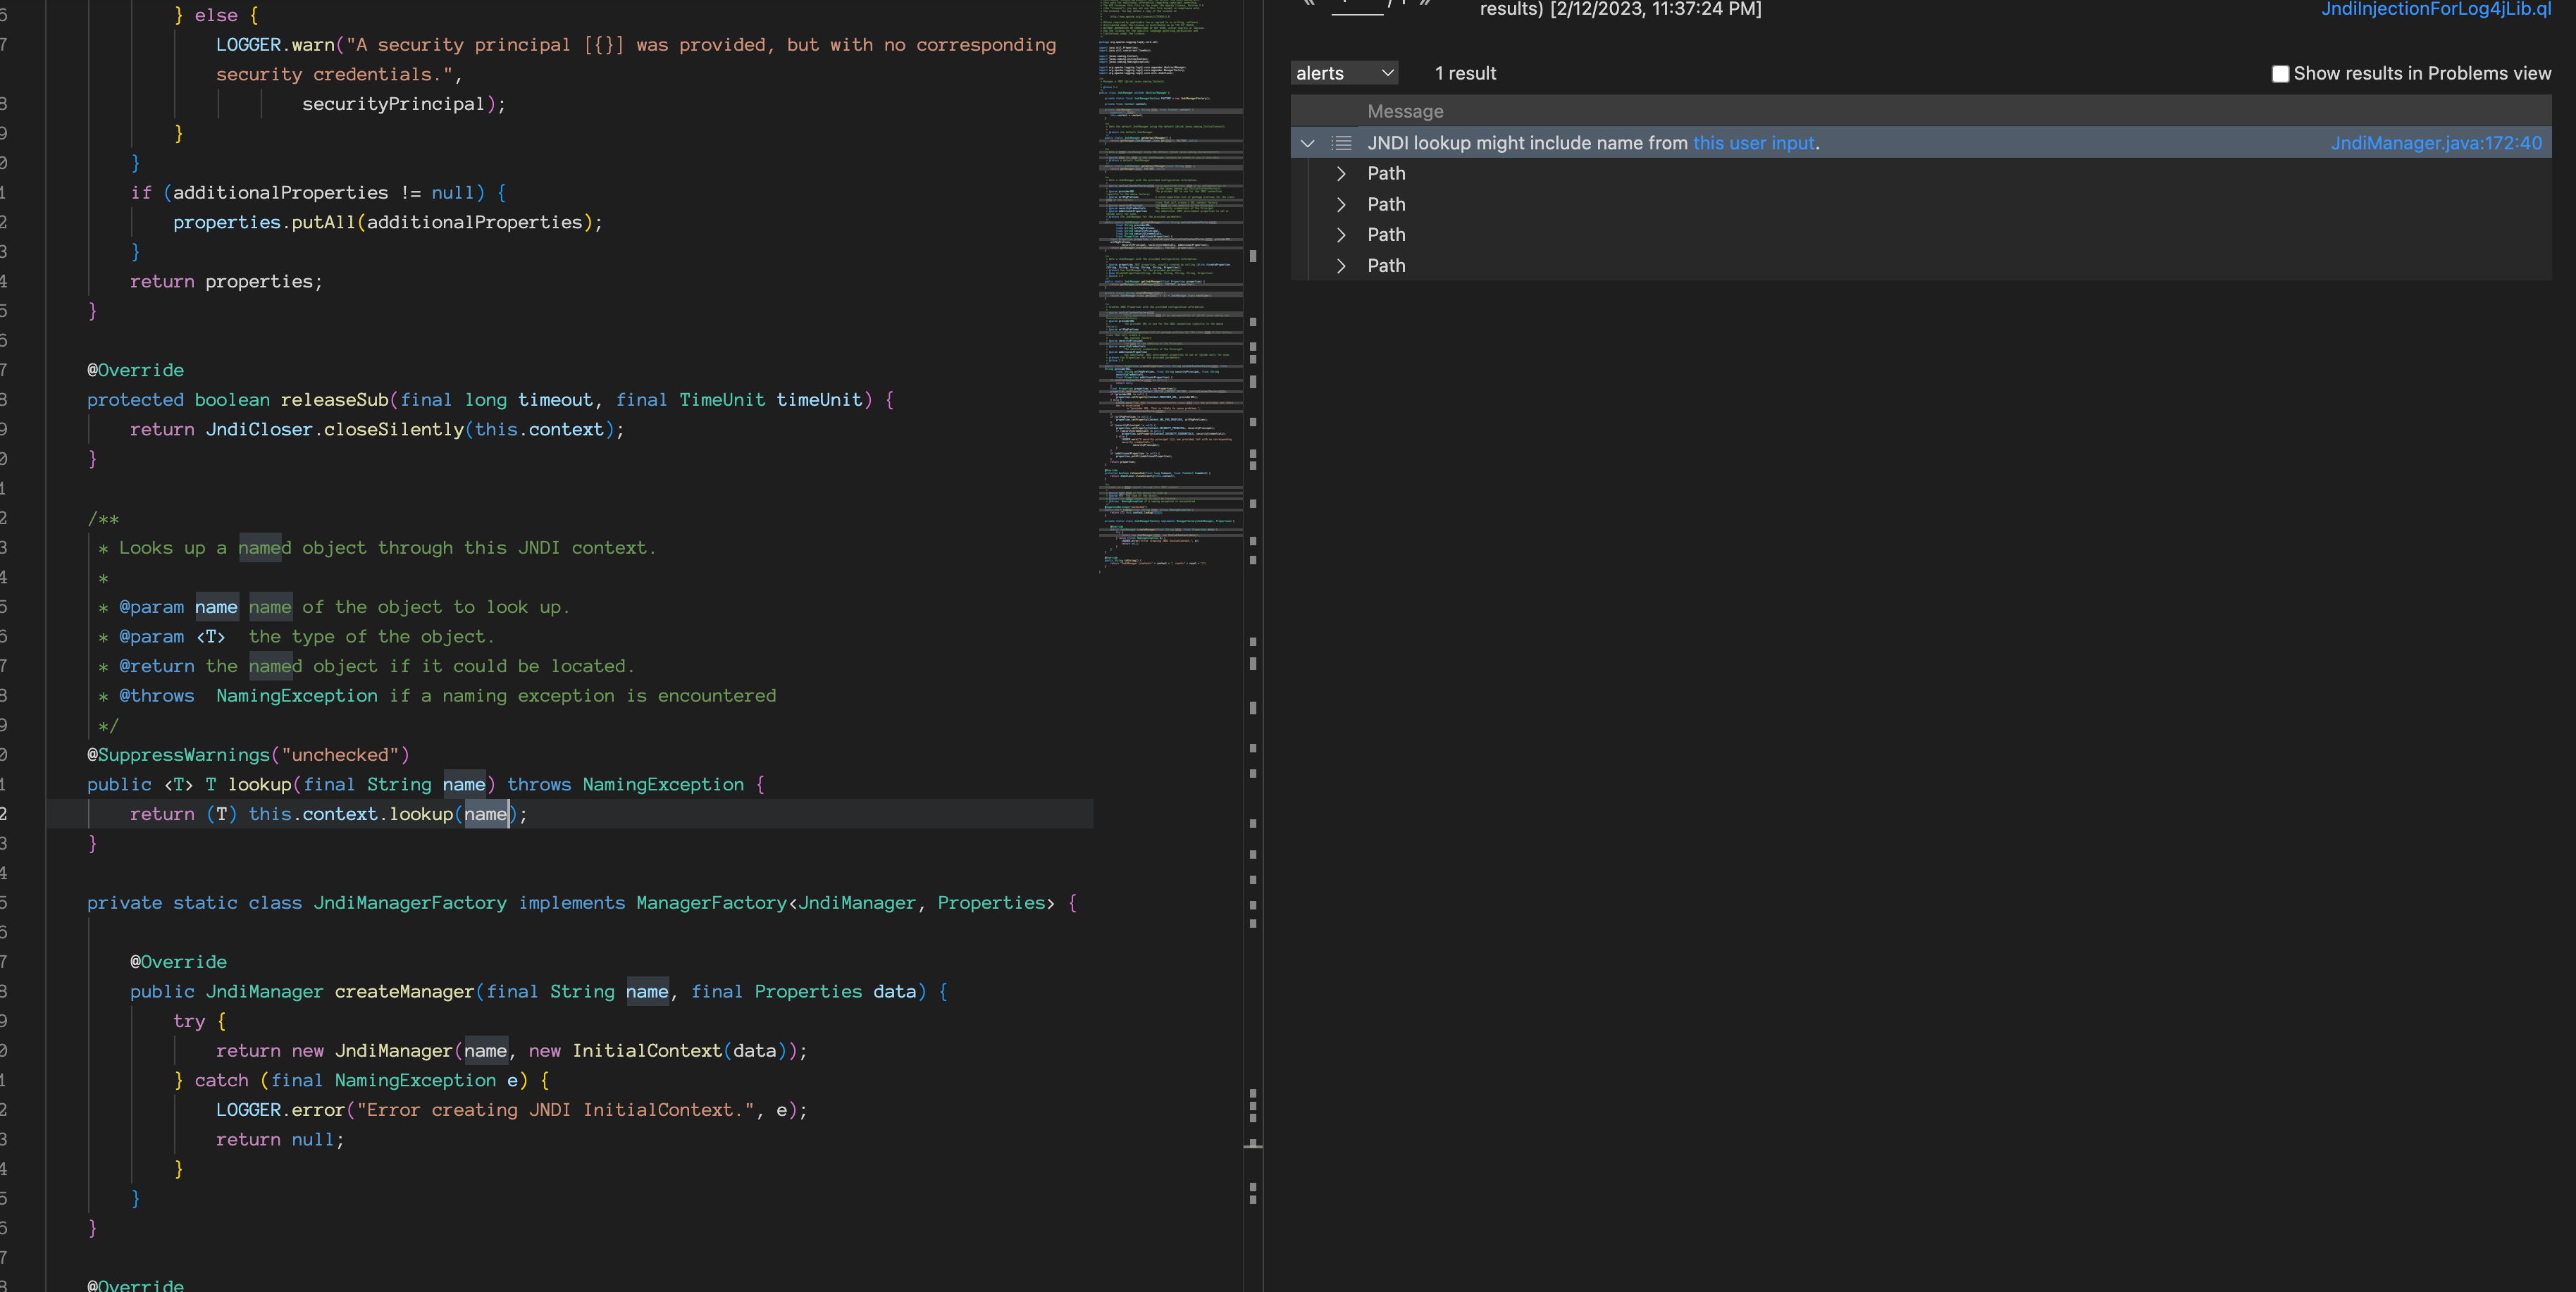The height and width of the screenshot is (1292, 2576).
Task: Open the JndiInjectionForLog4jLib.ql query link
Action: (x=2435, y=10)
